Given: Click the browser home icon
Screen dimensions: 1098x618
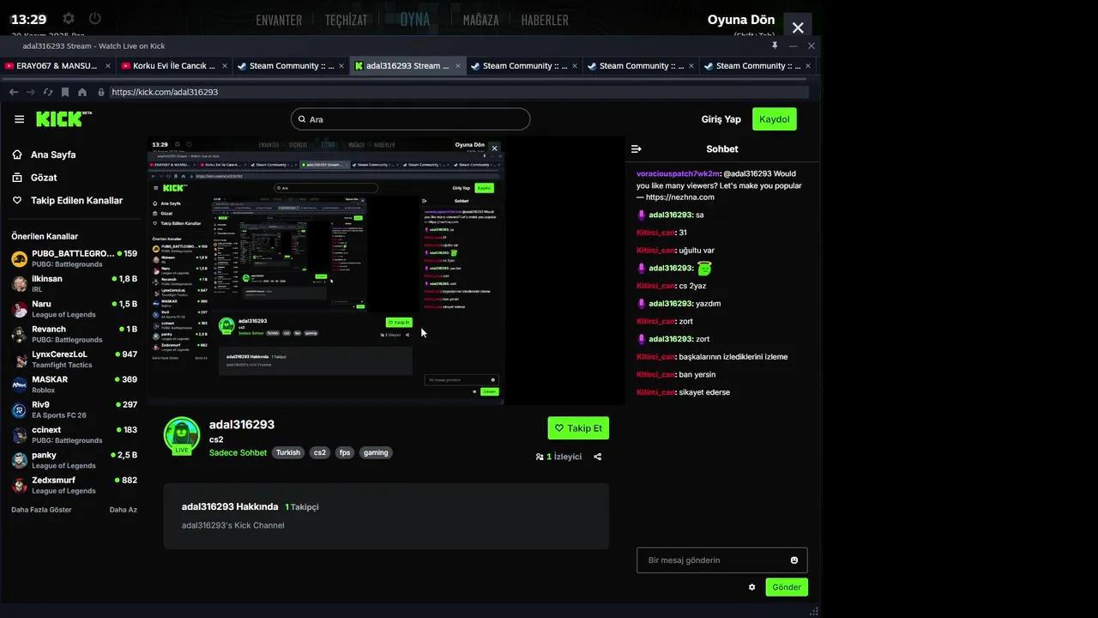Looking at the screenshot, I should click(x=82, y=92).
